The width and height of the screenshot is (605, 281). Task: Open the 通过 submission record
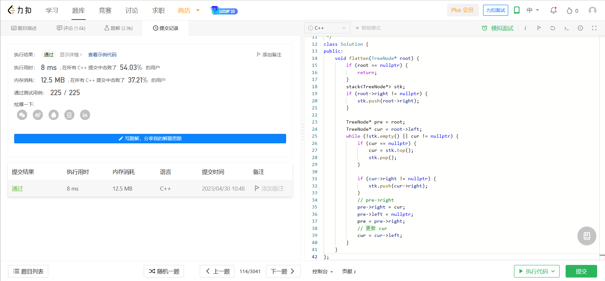tap(17, 189)
